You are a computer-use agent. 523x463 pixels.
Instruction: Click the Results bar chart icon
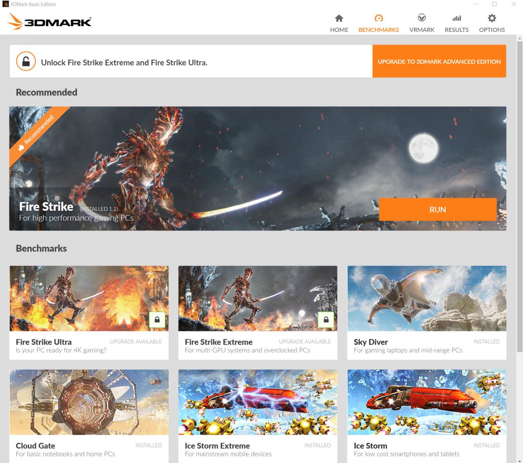(457, 18)
